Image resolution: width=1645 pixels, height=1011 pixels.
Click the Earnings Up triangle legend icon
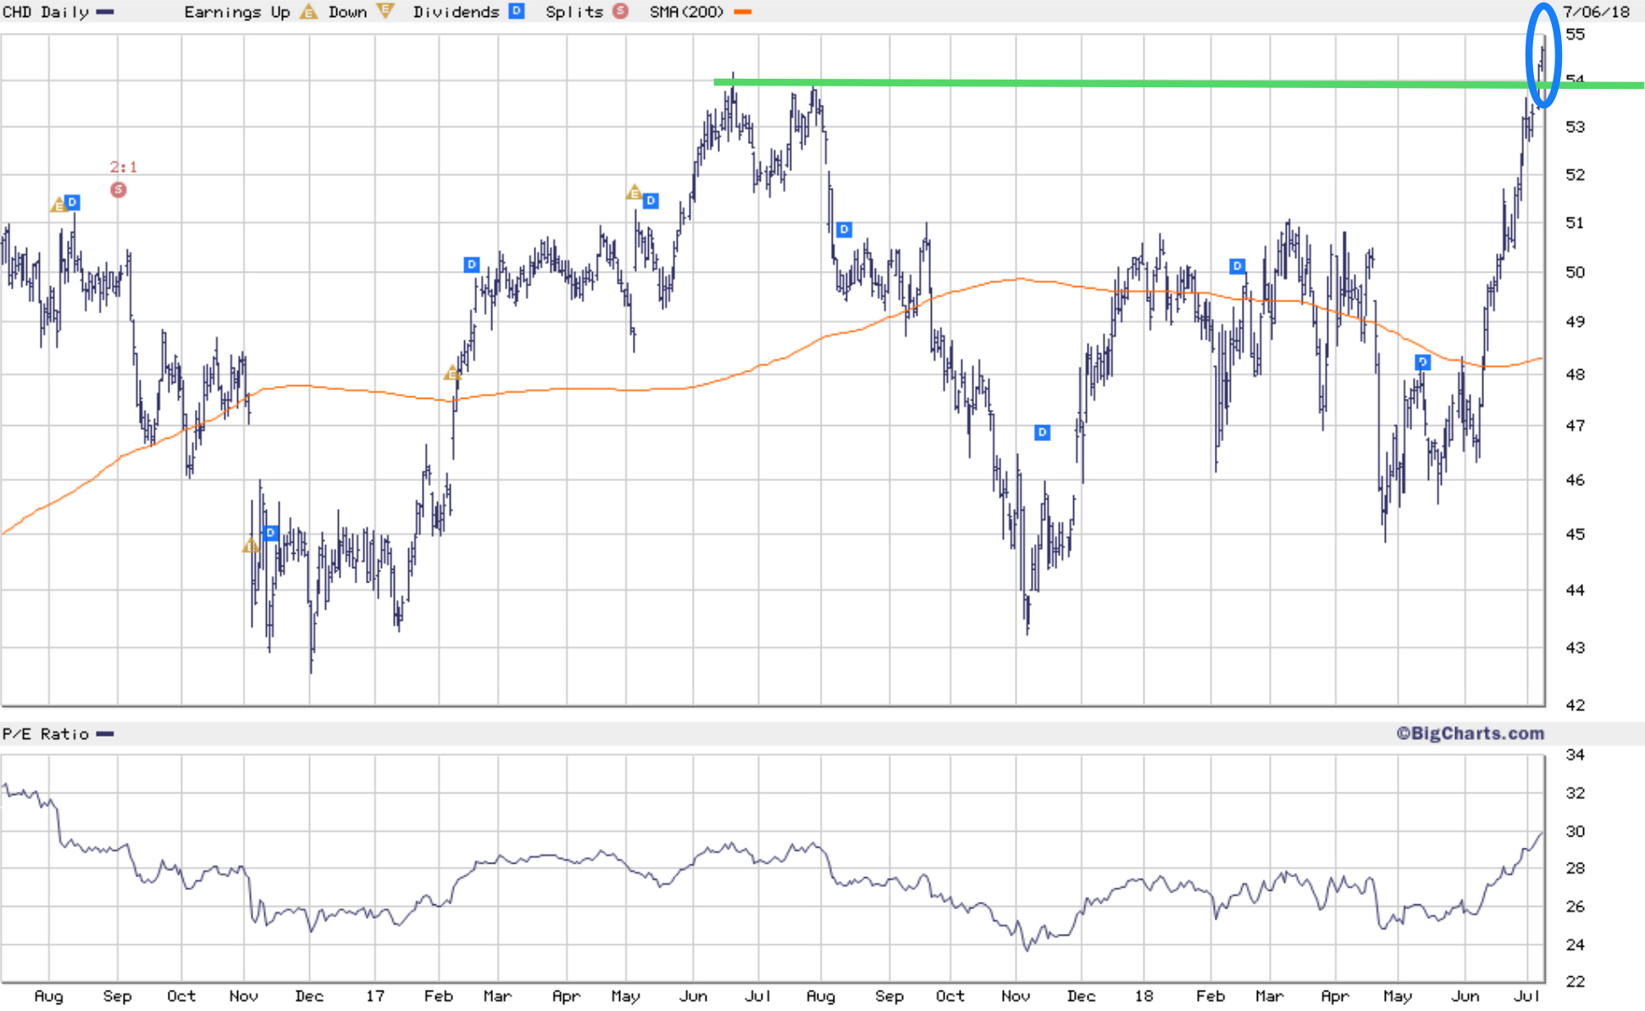click(x=309, y=12)
